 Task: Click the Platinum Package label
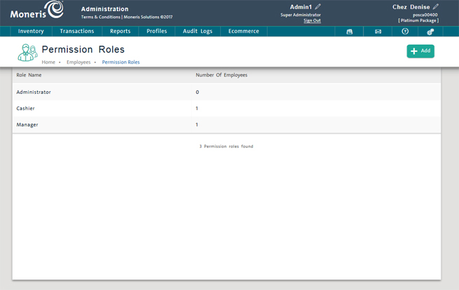click(418, 20)
